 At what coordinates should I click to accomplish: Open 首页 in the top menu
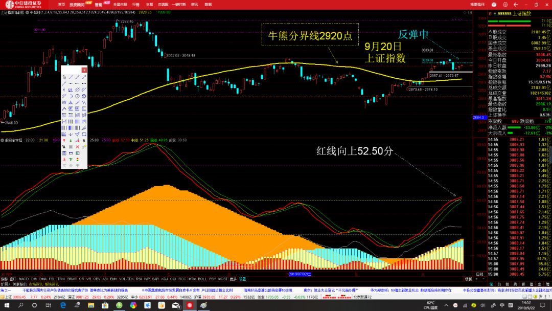(x=62, y=5)
